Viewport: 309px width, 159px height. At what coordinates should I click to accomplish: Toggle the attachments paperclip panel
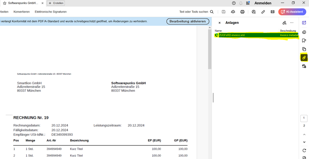pos(304,57)
